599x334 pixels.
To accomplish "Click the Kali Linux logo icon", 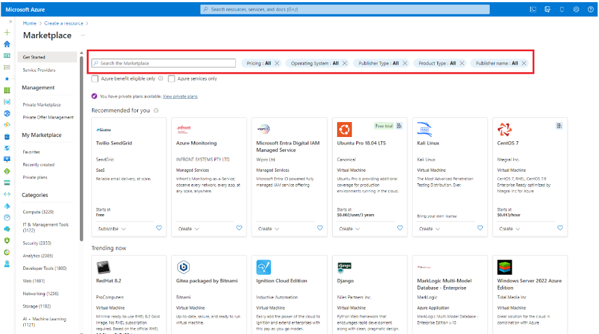I will pyautogui.click(x=424, y=130).
